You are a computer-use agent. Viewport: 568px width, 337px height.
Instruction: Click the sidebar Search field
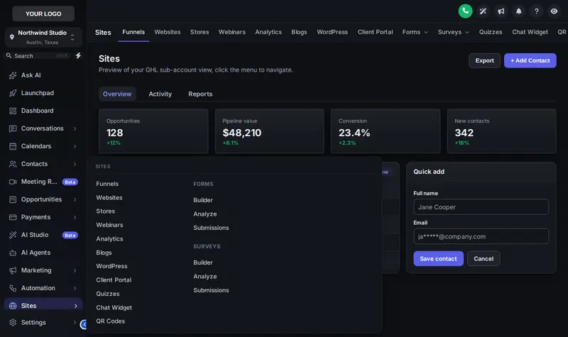click(x=38, y=56)
